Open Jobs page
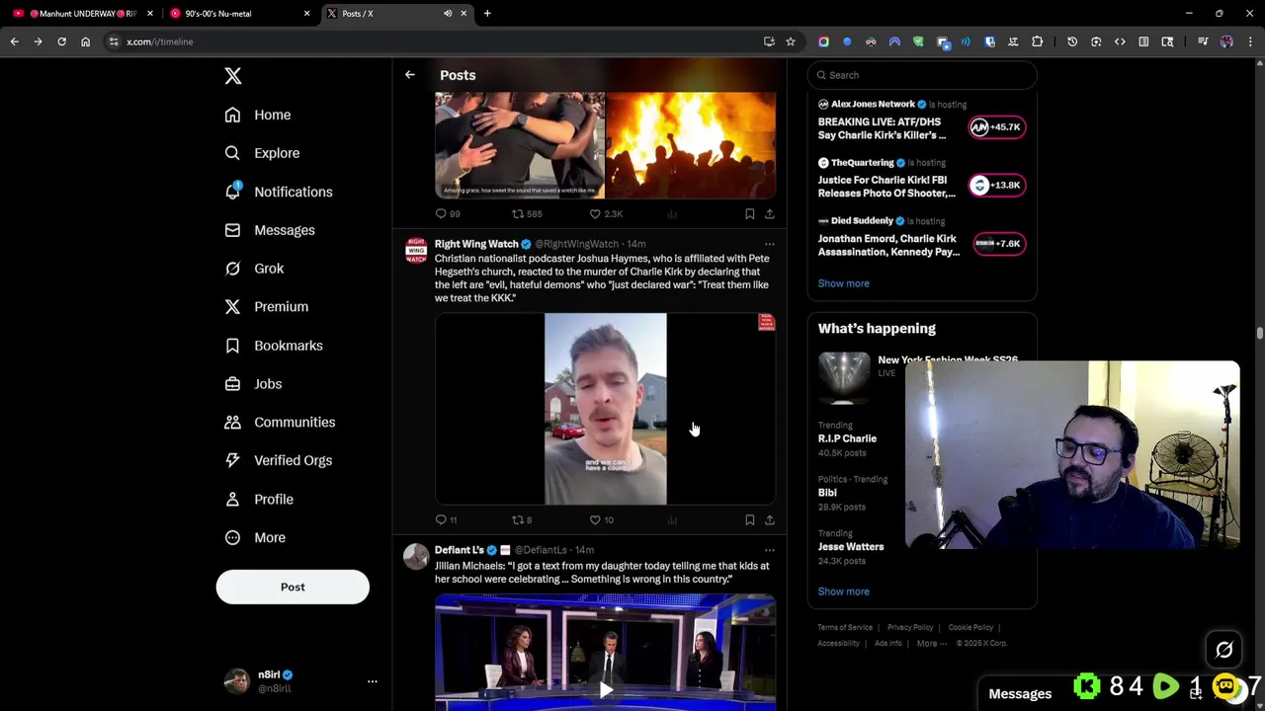Viewport: 1265px width, 711px height. pos(253,384)
